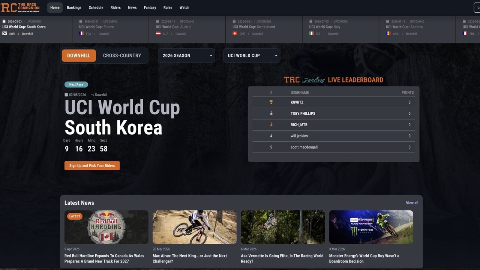
Task: Read Max Alran: The Next King article
Action: coord(190,258)
